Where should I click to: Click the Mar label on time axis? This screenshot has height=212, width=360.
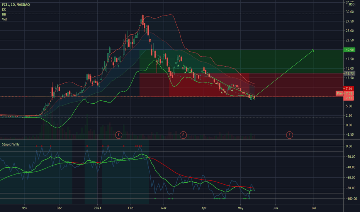[x=164, y=208]
